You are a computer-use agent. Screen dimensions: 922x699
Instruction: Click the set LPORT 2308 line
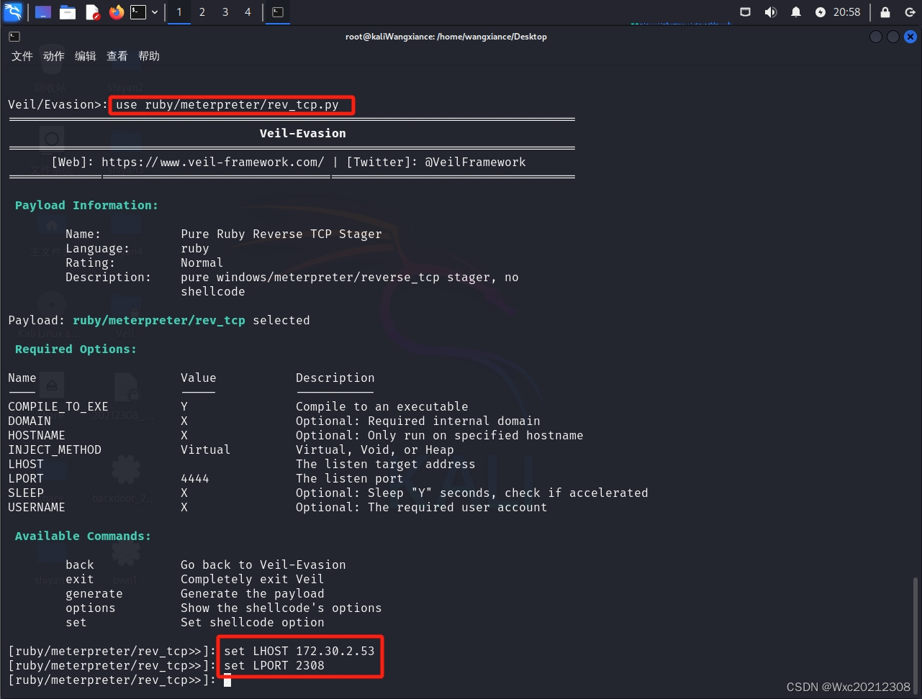click(x=274, y=666)
